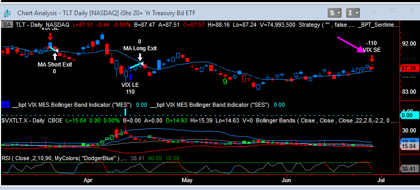Select the red down arrow above the March candle
Image resolution: width=420 pixels, height=190 pixels.
(x=50, y=37)
